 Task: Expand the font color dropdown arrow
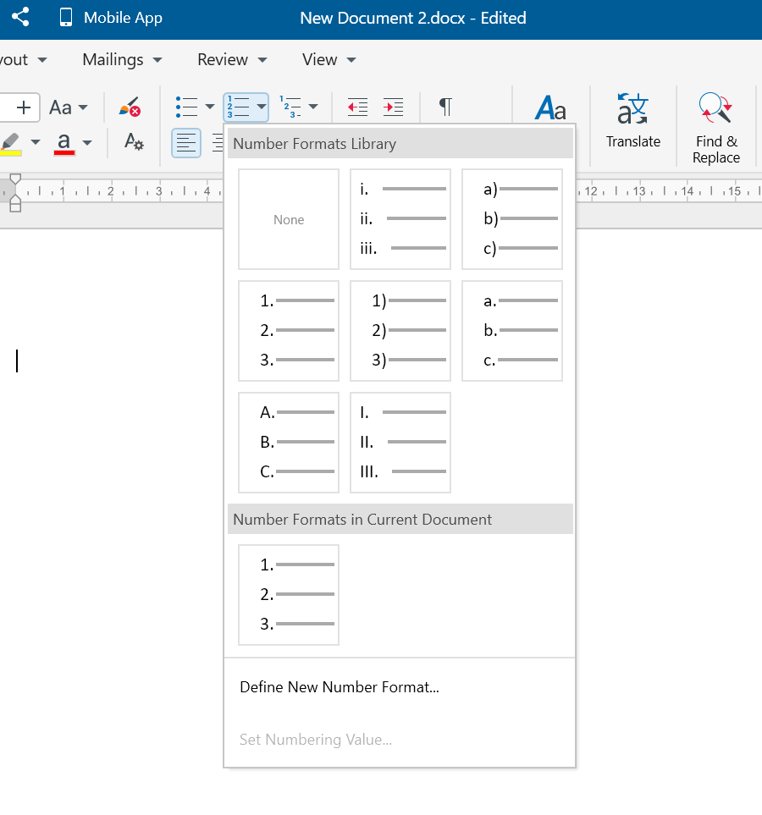click(87, 142)
